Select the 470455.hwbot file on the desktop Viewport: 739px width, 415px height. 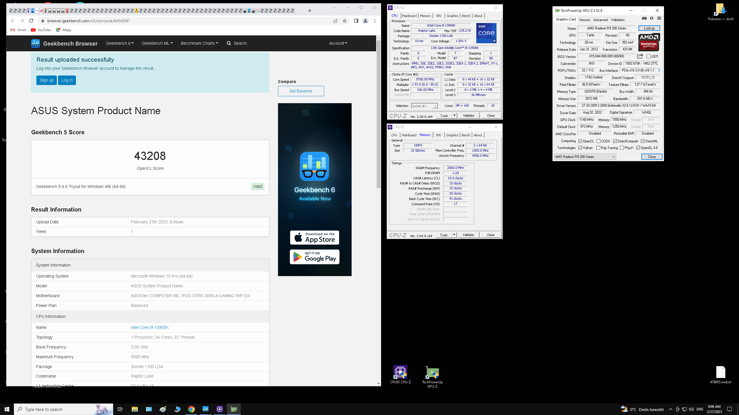[x=721, y=375]
